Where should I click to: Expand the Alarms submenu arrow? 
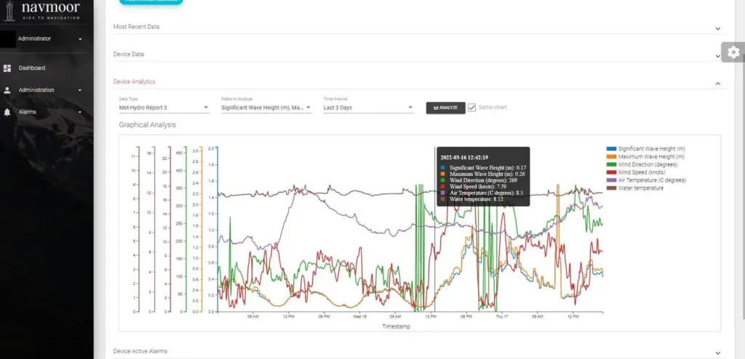point(80,112)
